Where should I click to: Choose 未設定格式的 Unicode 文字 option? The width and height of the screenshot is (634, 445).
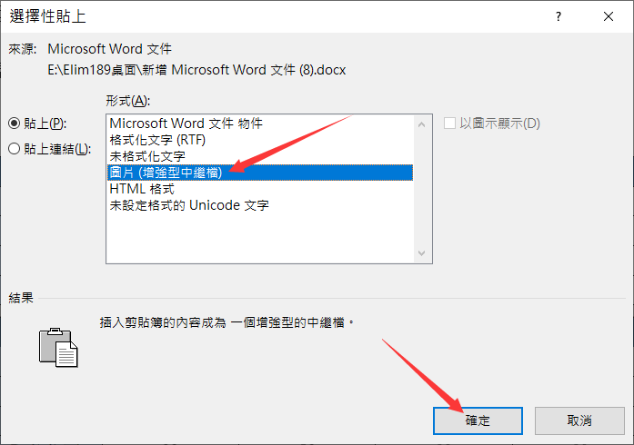pos(260,205)
